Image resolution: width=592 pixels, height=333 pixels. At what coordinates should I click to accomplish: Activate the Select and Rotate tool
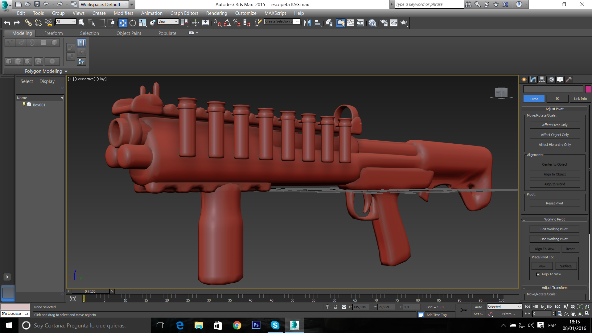133,23
